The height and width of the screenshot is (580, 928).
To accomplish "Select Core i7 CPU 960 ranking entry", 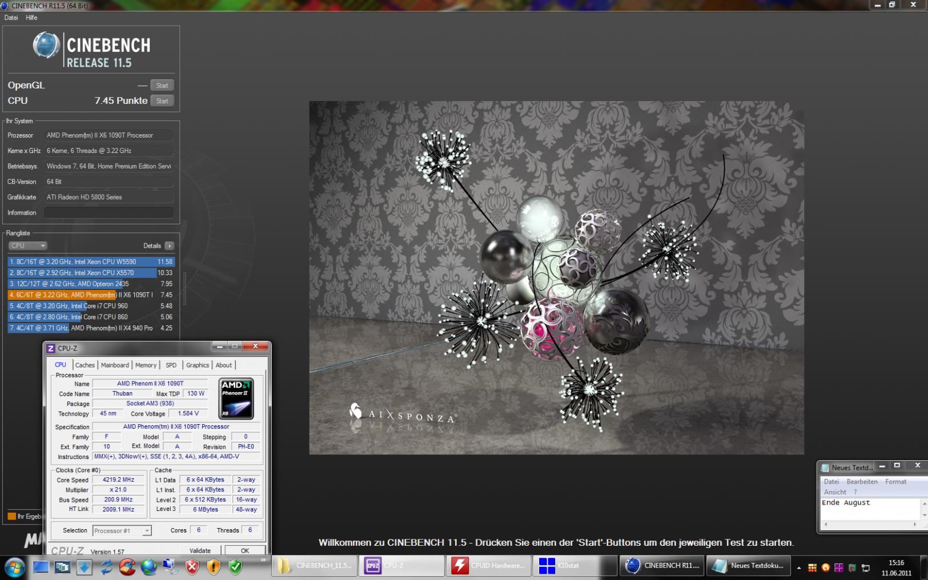I will point(91,306).
